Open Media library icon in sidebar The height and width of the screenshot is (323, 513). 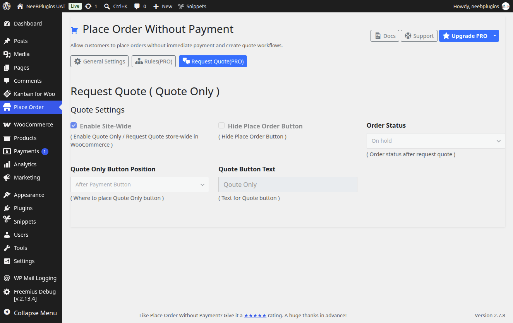point(7,54)
